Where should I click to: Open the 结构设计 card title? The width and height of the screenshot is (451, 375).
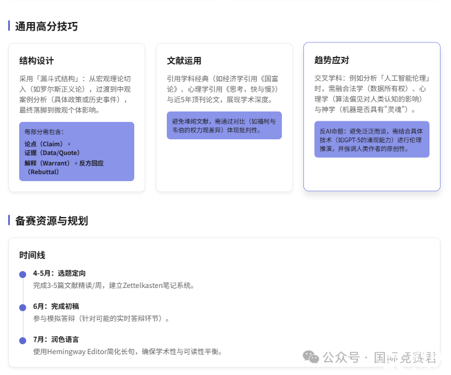36,61
